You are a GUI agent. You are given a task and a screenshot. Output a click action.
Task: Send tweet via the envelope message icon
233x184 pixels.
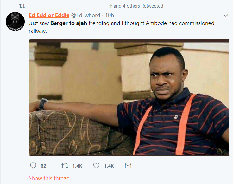coord(128,166)
